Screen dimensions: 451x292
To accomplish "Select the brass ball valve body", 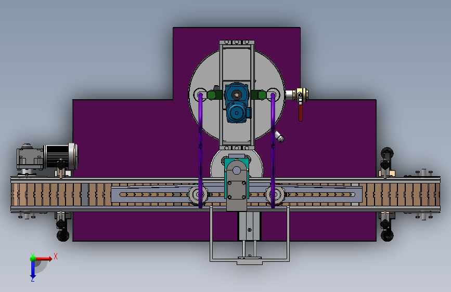I will tap(301, 95).
